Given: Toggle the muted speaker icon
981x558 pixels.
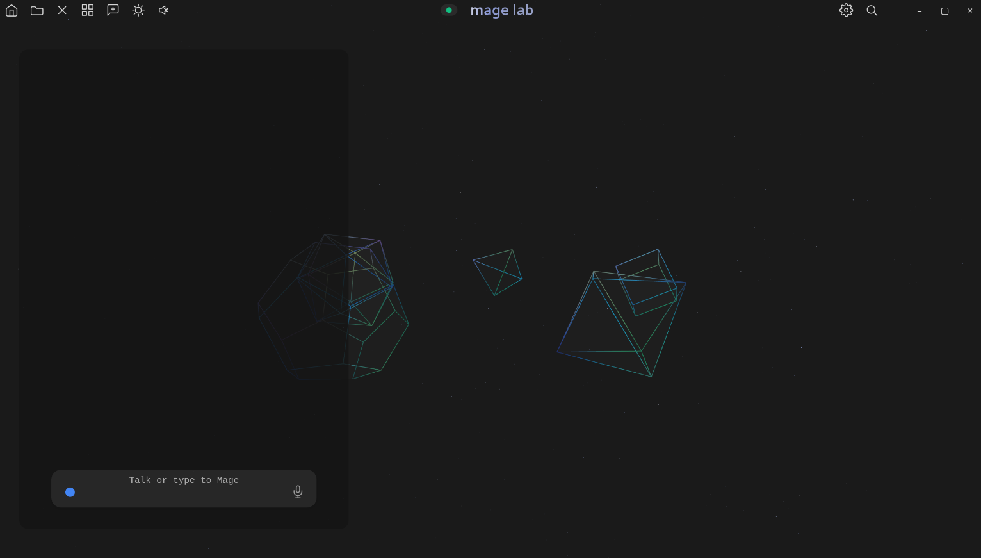Looking at the screenshot, I should 164,10.
